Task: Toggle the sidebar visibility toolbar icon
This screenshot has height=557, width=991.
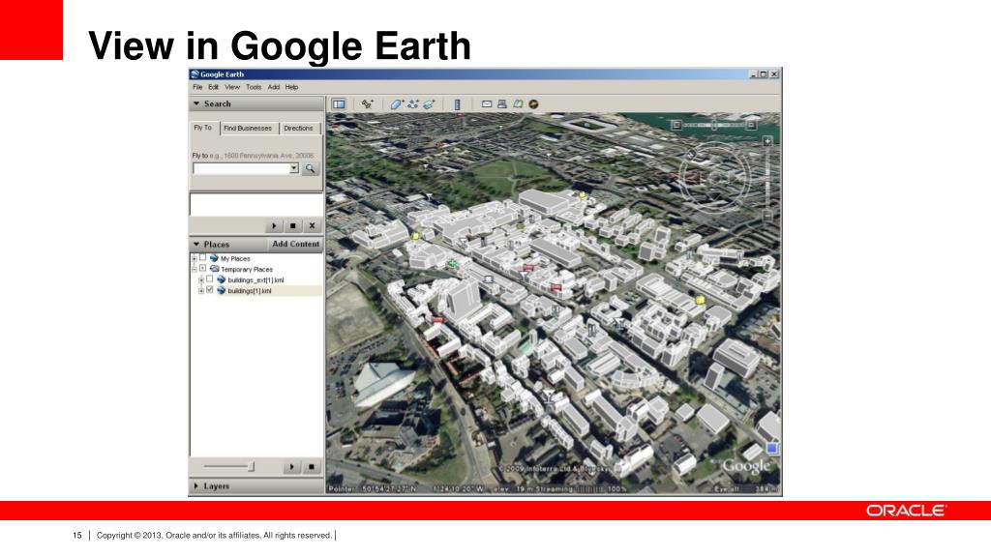Action: tap(339, 104)
